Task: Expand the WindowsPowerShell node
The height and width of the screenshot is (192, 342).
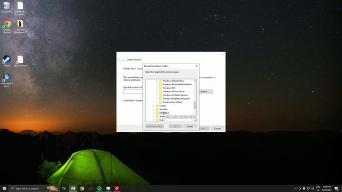Action: [157, 102]
